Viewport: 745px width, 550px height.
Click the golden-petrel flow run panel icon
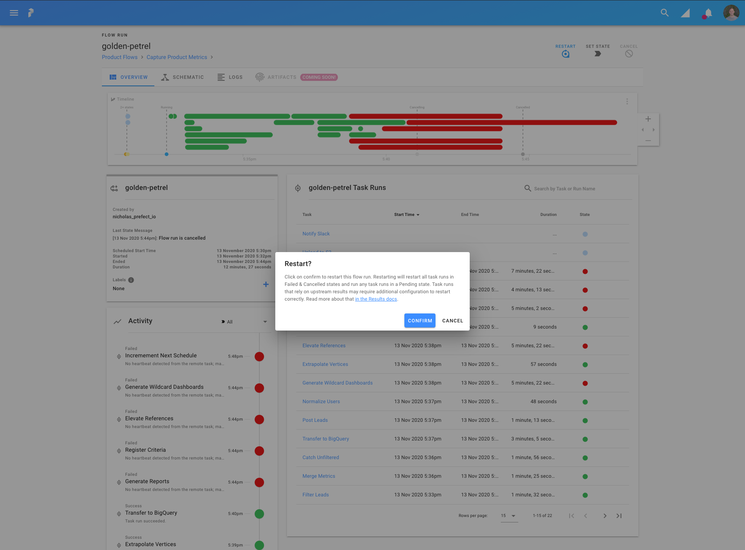(114, 188)
